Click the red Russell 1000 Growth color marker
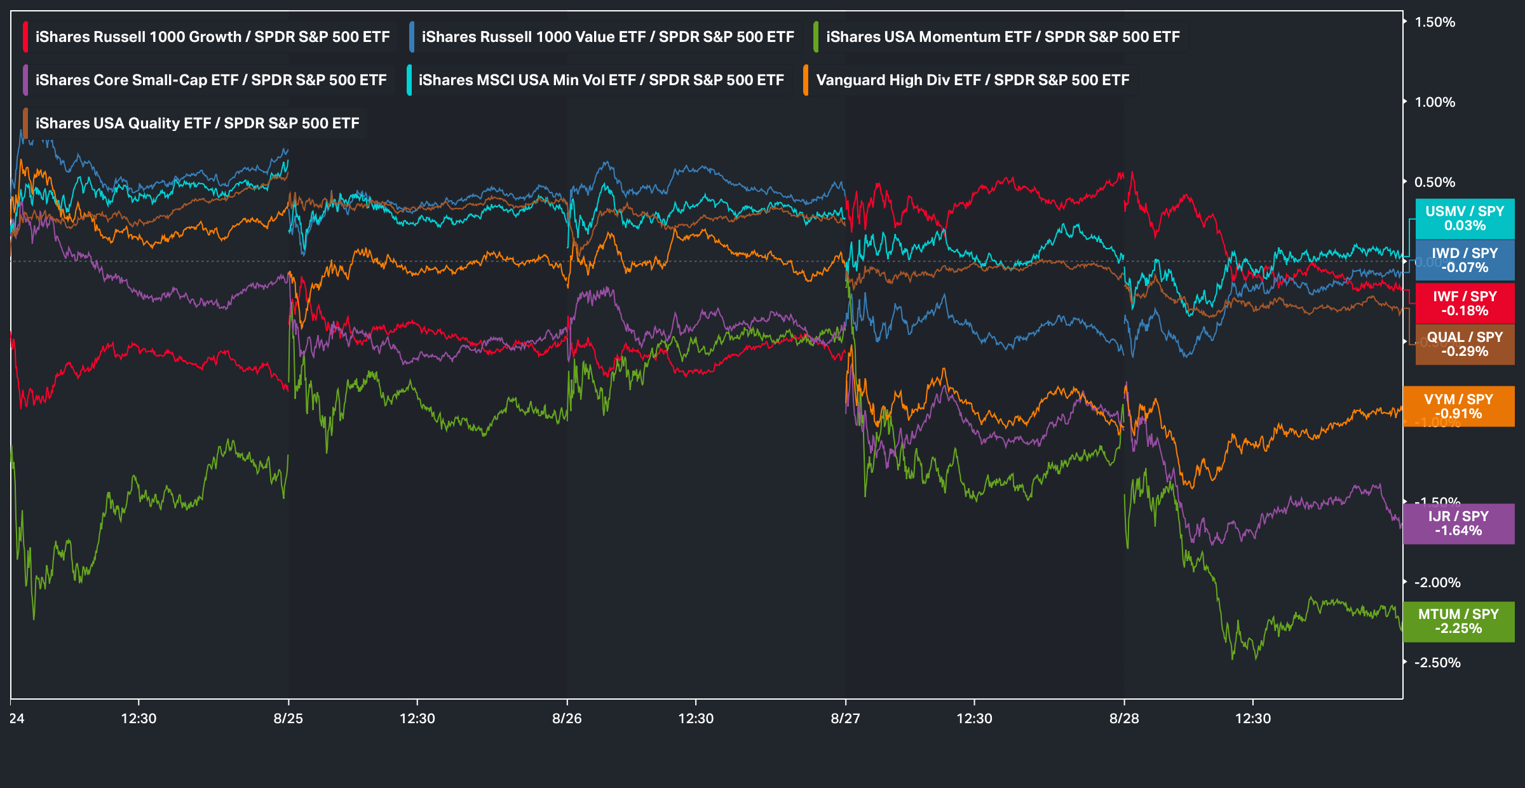This screenshot has height=788, width=1525. [x=25, y=37]
